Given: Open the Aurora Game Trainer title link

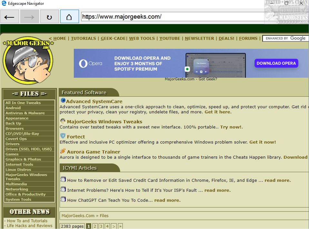Looking at the screenshot, I should (x=93, y=152).
